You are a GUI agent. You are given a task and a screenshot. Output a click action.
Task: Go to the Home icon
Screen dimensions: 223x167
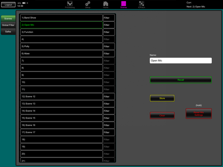click(x=105, y=4)
